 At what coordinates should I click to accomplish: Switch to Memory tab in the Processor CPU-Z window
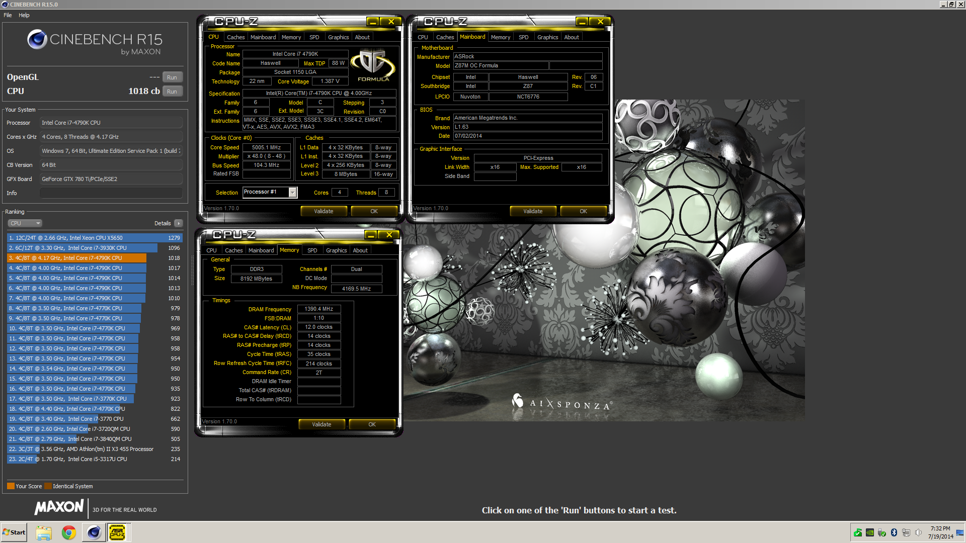291,37
